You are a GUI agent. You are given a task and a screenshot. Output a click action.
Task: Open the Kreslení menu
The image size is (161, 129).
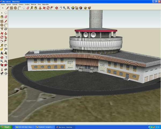click(x=27, y=4)
